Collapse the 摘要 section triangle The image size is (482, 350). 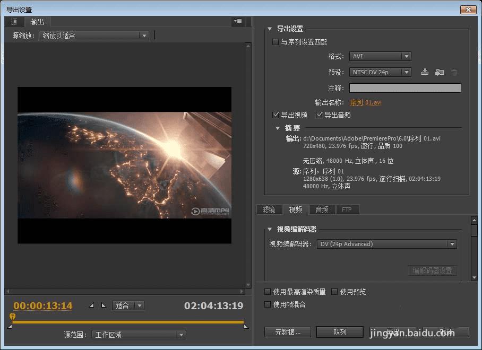(x=278, y=128)
